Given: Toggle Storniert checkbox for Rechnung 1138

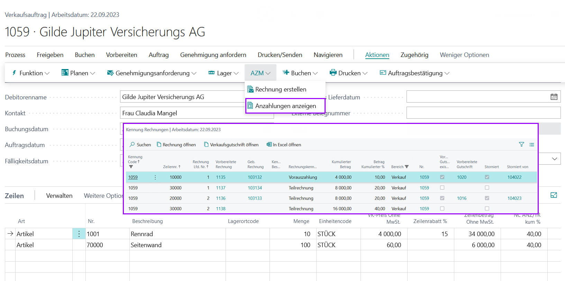Looking at the screenshot, I should (x=487, y=209).
